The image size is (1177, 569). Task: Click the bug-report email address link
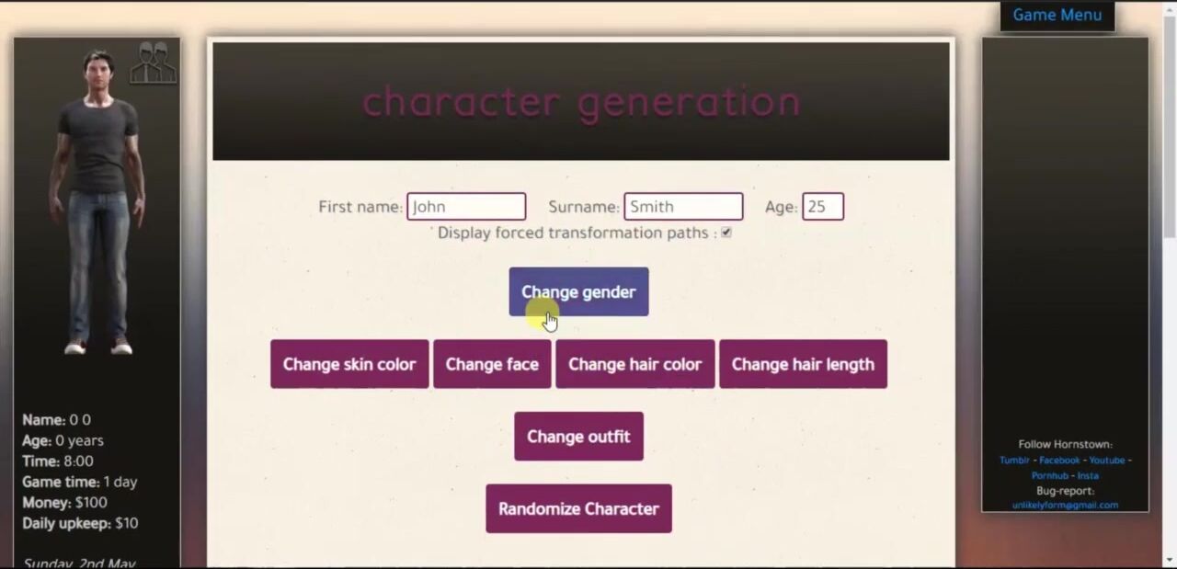click(x=1065, y=505)
